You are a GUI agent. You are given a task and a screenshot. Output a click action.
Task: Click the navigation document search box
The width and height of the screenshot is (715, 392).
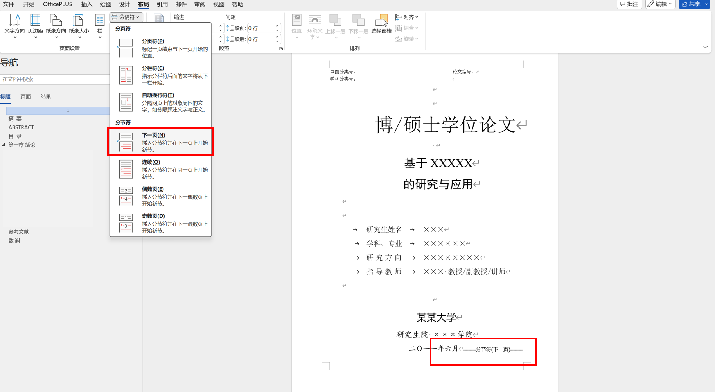[55, 79]
